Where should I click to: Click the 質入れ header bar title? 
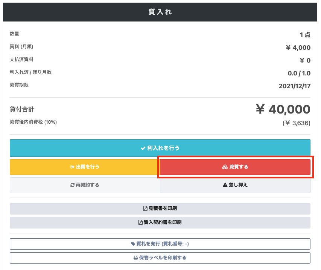point(160,12)
